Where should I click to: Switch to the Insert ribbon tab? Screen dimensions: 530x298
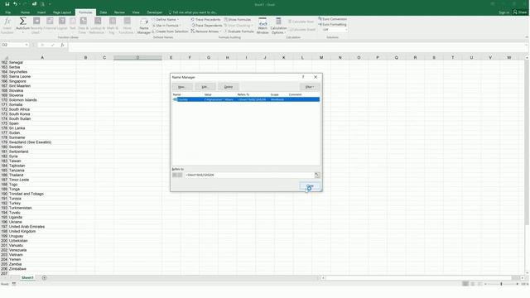tap(41, 12)
